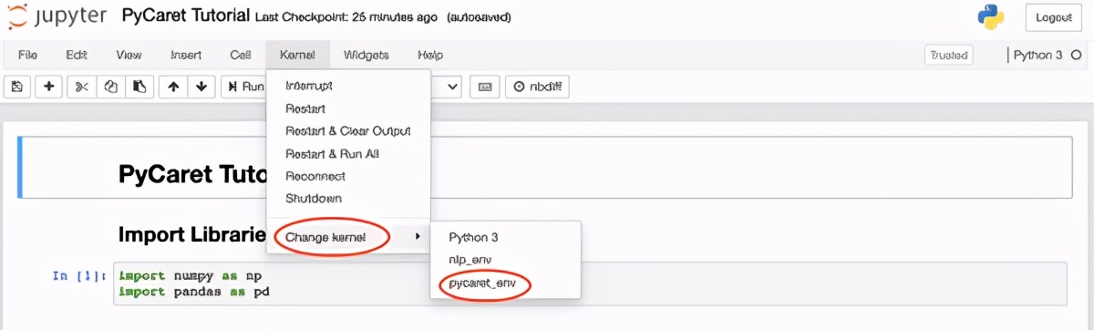Cut selected cells with scissors icon
The image size is (1094, 330).
click(81, 87)
